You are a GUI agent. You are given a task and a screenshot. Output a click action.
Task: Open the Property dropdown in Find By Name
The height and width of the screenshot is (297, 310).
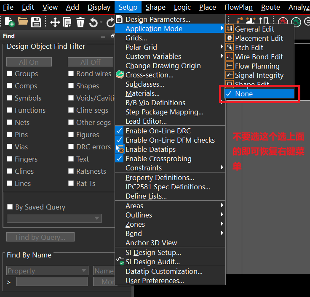pyautogui.click(x=47, y=270)
